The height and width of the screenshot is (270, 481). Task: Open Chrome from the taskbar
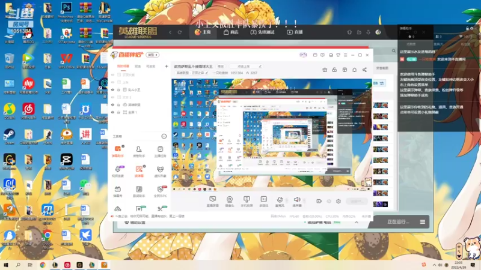point(43,265)
